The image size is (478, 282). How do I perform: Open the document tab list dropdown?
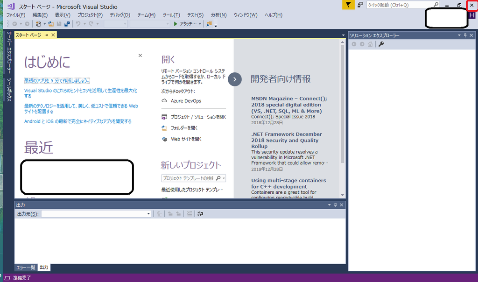(x=343, y=35)
